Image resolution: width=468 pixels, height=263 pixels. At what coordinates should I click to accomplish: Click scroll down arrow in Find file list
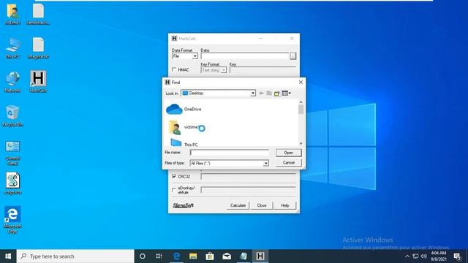click(x=301, y=143)
